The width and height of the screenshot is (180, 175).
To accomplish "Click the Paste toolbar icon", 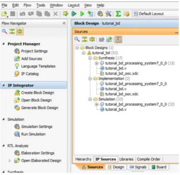I will pos(47,14).
